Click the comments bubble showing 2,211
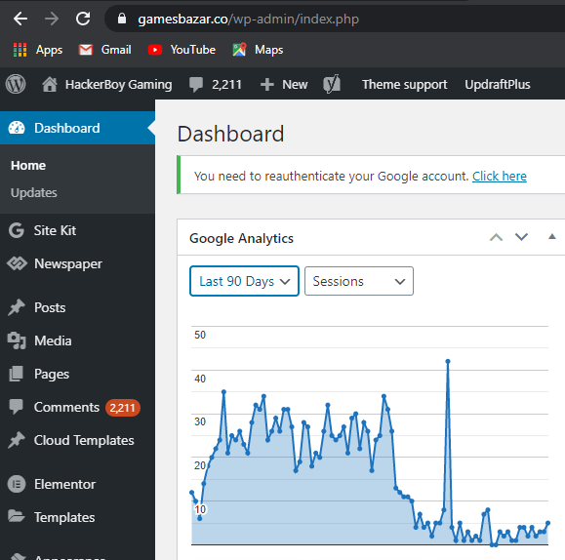Viewport: 565px width, 560px height. pyautogui.click(x=216, y=84)
